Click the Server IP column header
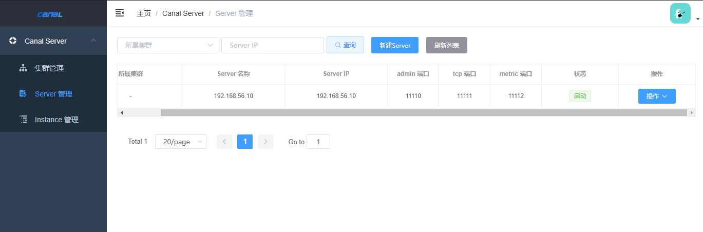This screenshot has width=703, height=232. (336, 74)
